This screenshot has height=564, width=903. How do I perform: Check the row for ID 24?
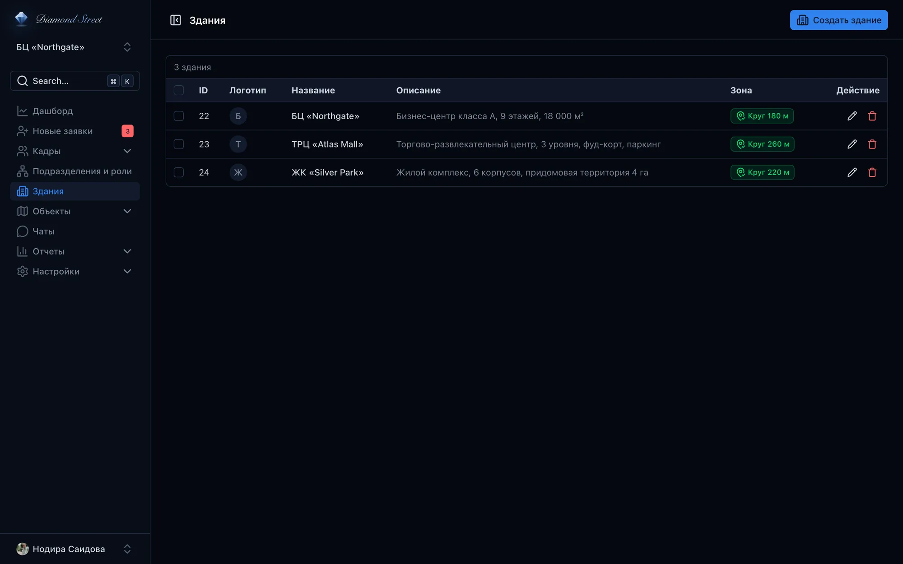pos(179,172)
